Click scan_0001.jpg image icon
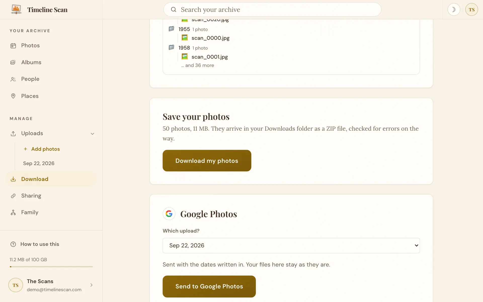Viewport: 483px width, 302px height. (185, 57)
